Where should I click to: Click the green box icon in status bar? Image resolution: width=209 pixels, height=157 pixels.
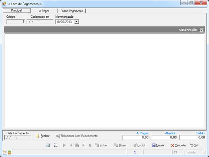[10, 152]
